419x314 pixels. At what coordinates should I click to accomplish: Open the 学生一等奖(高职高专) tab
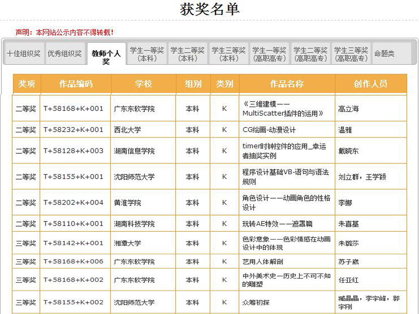tap(269, 54)
